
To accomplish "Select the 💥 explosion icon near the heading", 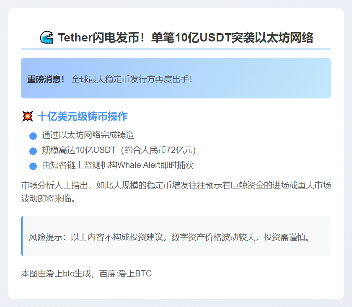I will (x=28, y=116).
